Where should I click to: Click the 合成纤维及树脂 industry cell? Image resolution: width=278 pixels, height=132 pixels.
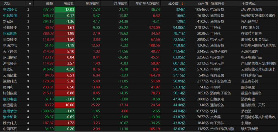[x=222, y=129]
